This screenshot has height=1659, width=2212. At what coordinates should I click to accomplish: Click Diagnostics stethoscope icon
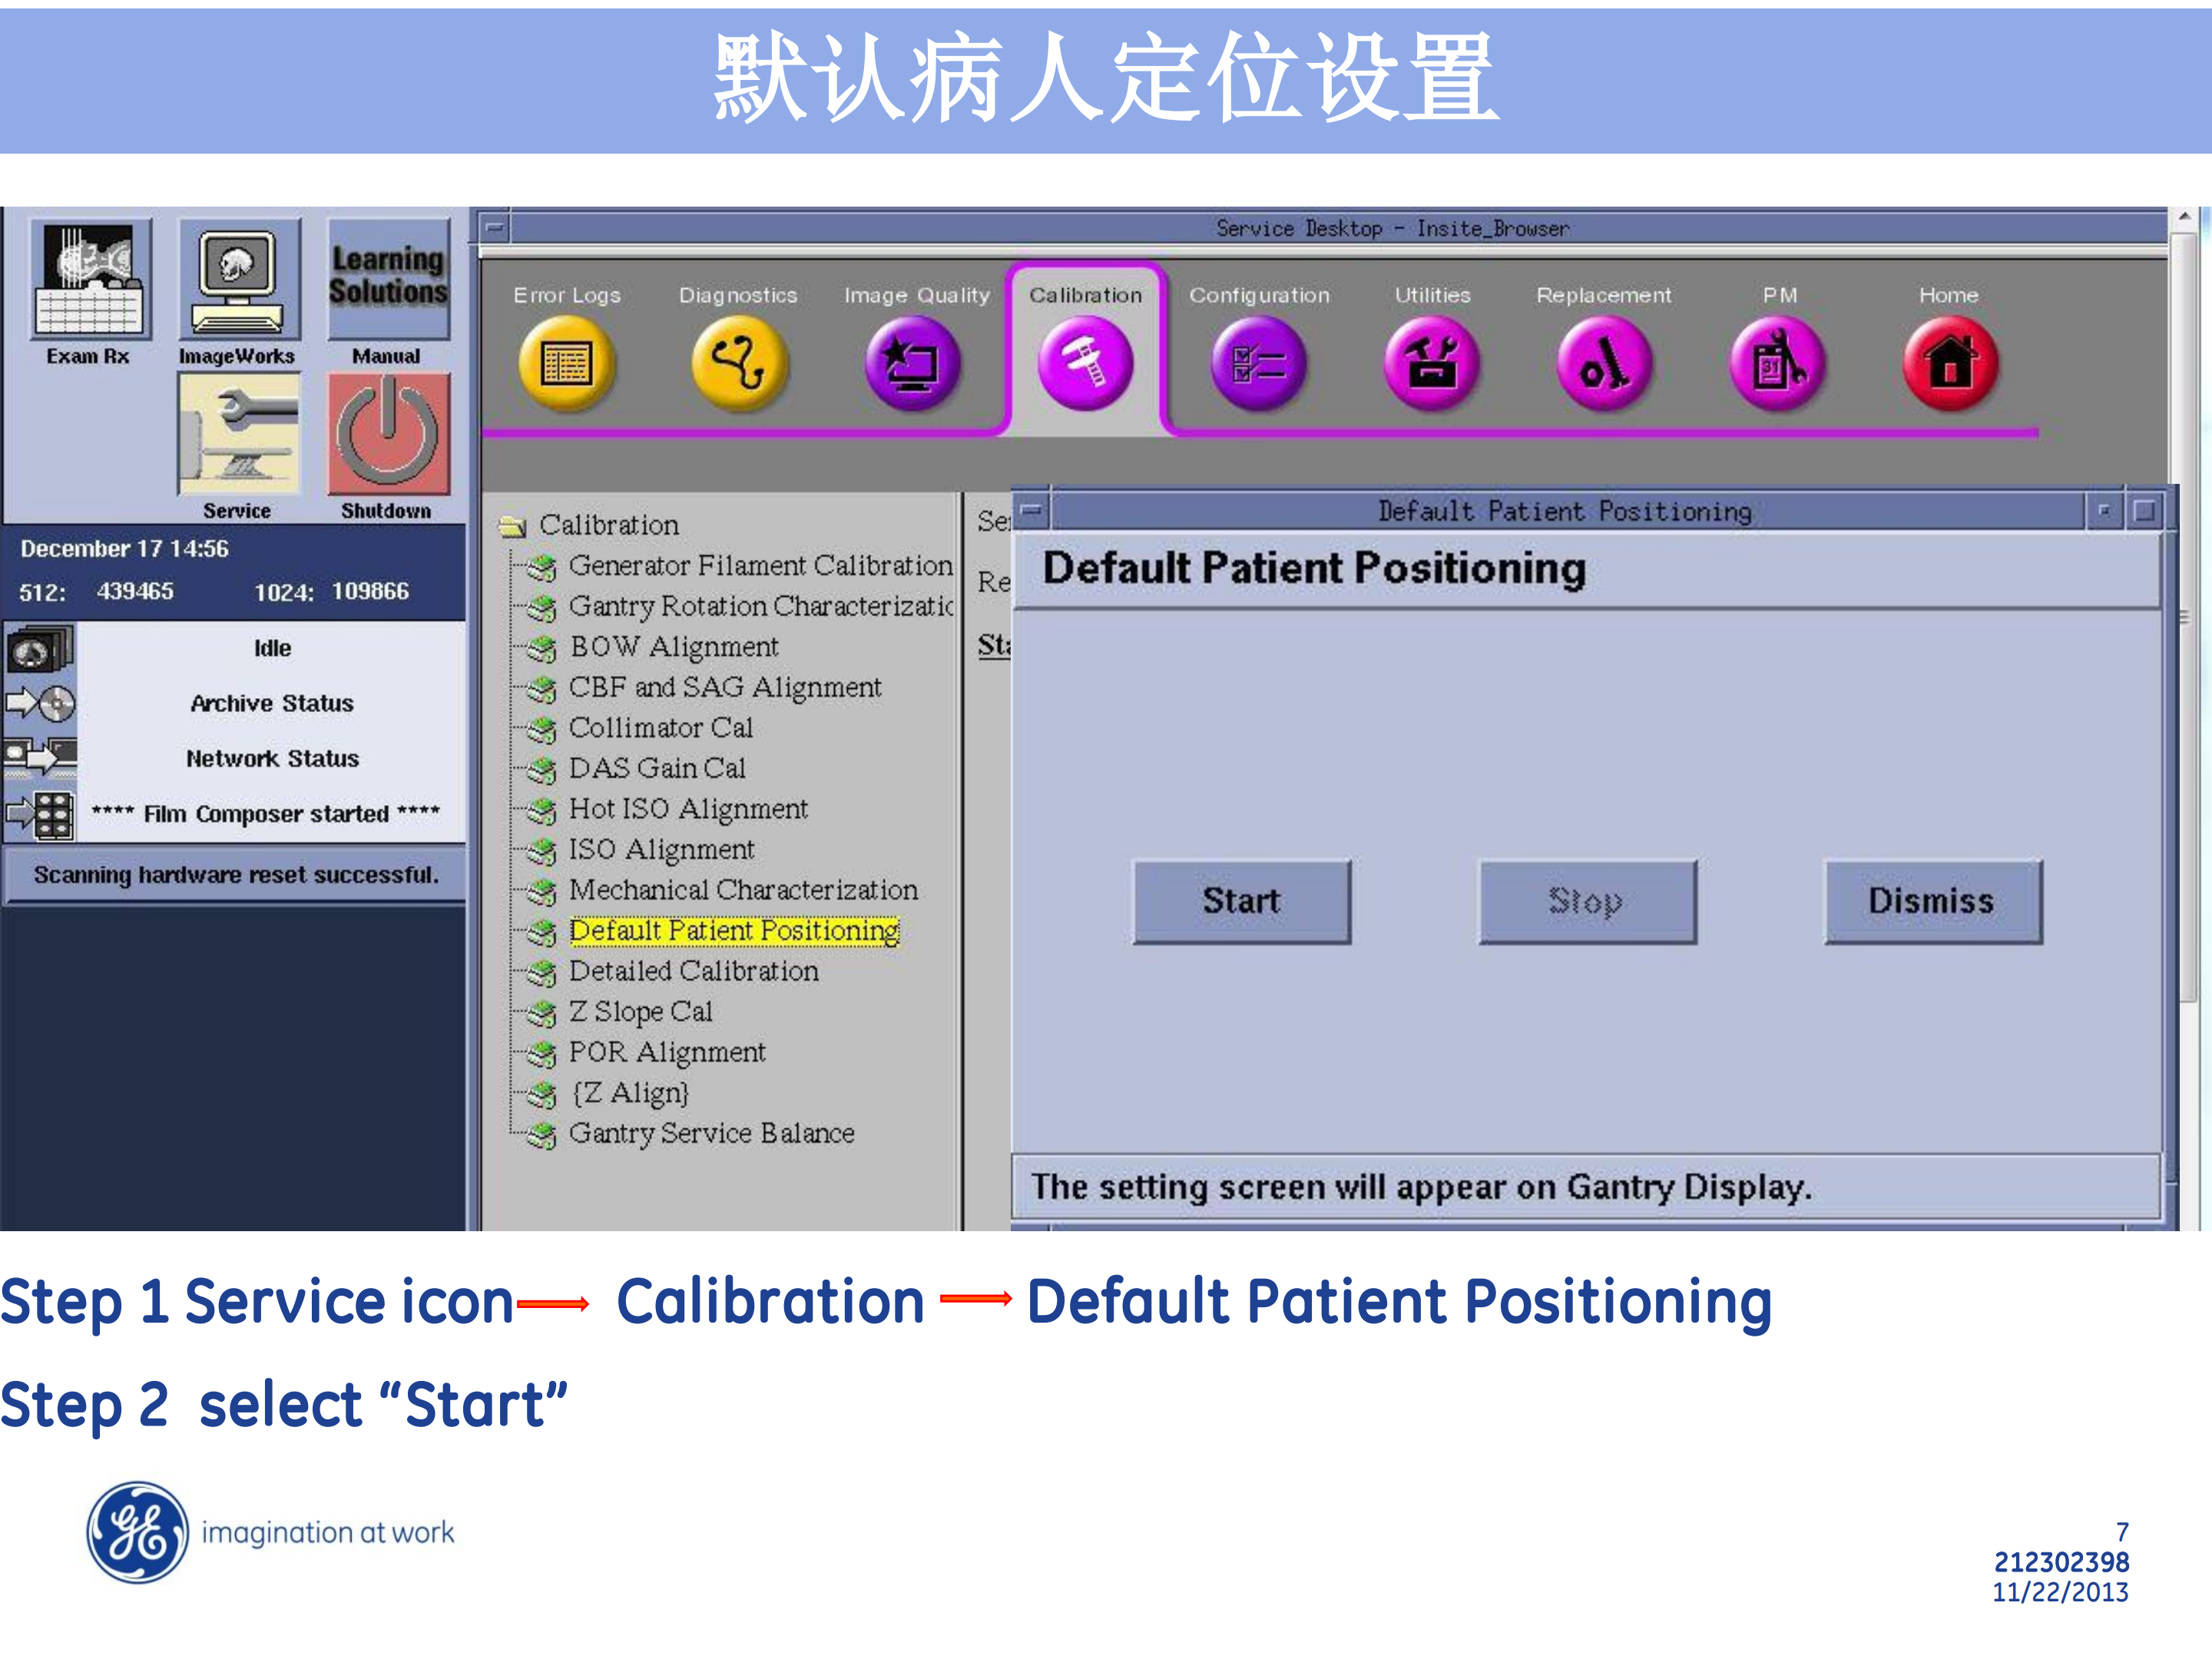(x=739, y=362)
